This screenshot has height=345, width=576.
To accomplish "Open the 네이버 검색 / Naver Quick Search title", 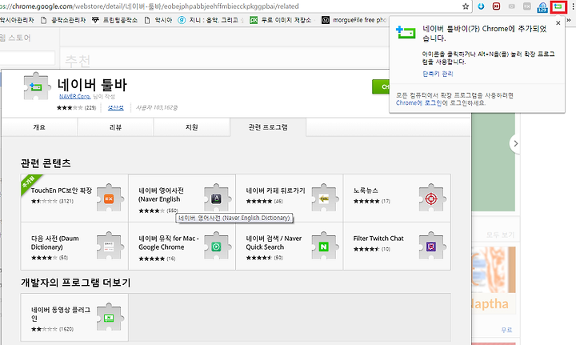I will (274, 243).
